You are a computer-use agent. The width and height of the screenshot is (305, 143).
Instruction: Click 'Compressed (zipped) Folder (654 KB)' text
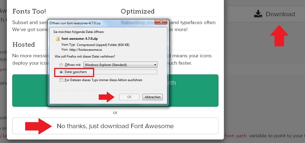pyautogui.click(x=103, y=45)
